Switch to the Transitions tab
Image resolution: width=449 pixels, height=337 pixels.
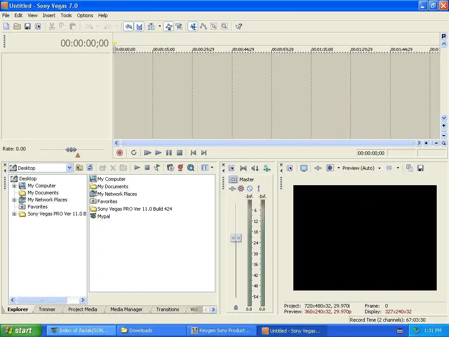(167, 309)
